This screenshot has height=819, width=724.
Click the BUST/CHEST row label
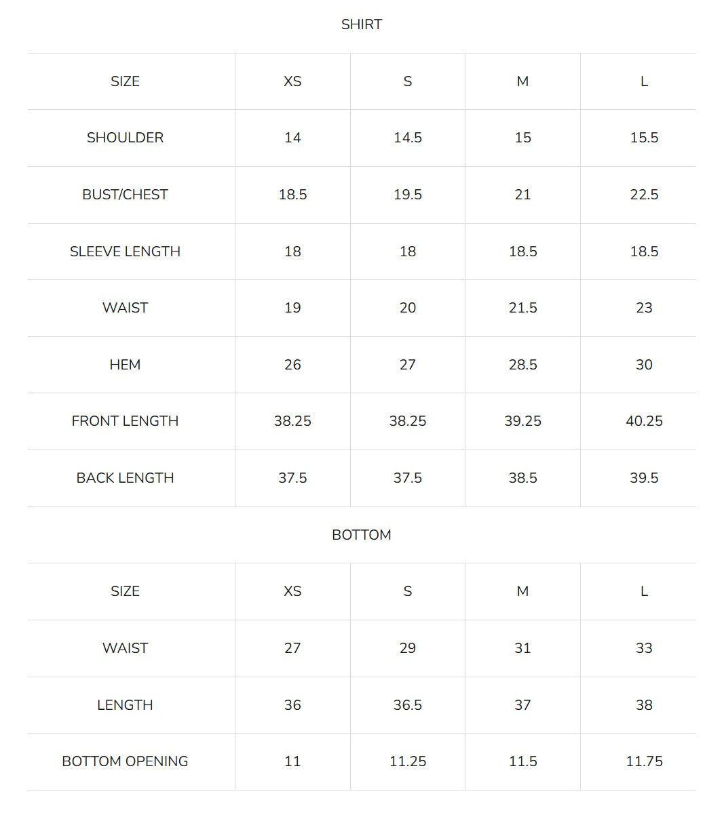125,195
